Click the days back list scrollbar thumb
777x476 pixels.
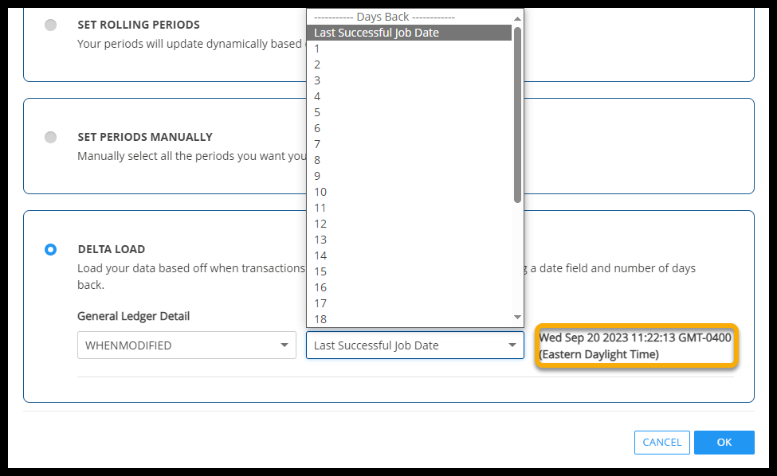[517, 114]
